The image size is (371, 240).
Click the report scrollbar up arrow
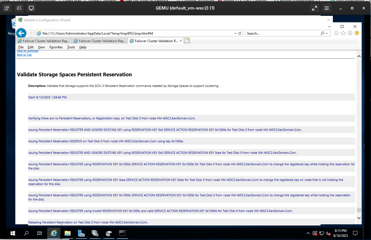pyautogui.click(x=359, y=56)
